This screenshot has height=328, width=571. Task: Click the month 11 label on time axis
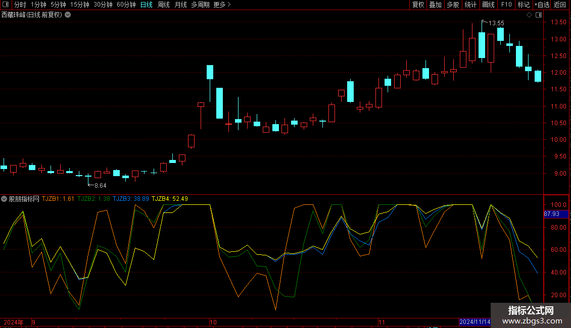382,322
